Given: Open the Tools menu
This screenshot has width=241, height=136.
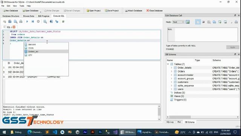Looking at the screenshot, I should click(x=22, y=6).
